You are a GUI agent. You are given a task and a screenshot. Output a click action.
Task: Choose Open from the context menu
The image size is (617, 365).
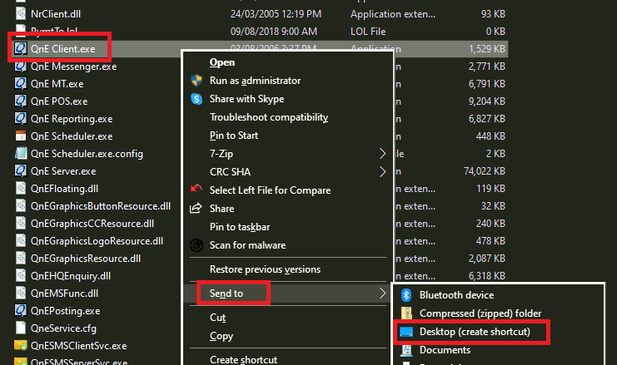222,62
